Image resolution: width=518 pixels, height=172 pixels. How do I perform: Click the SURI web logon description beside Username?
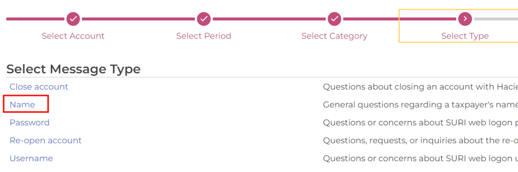pos(420,159)
